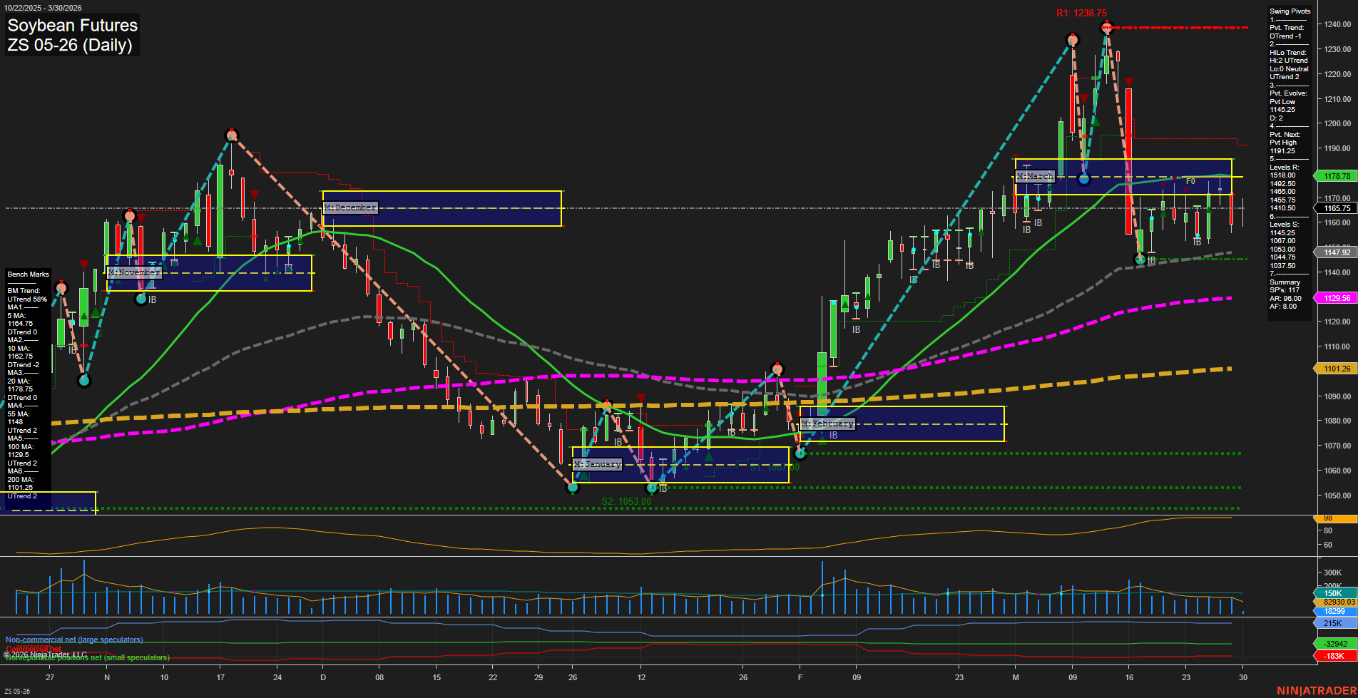Click the 1164.75 moving average value
Image resolution: width=1358 pixels, height=698 pixels.
pyautogui.click(x=20, y=324)
